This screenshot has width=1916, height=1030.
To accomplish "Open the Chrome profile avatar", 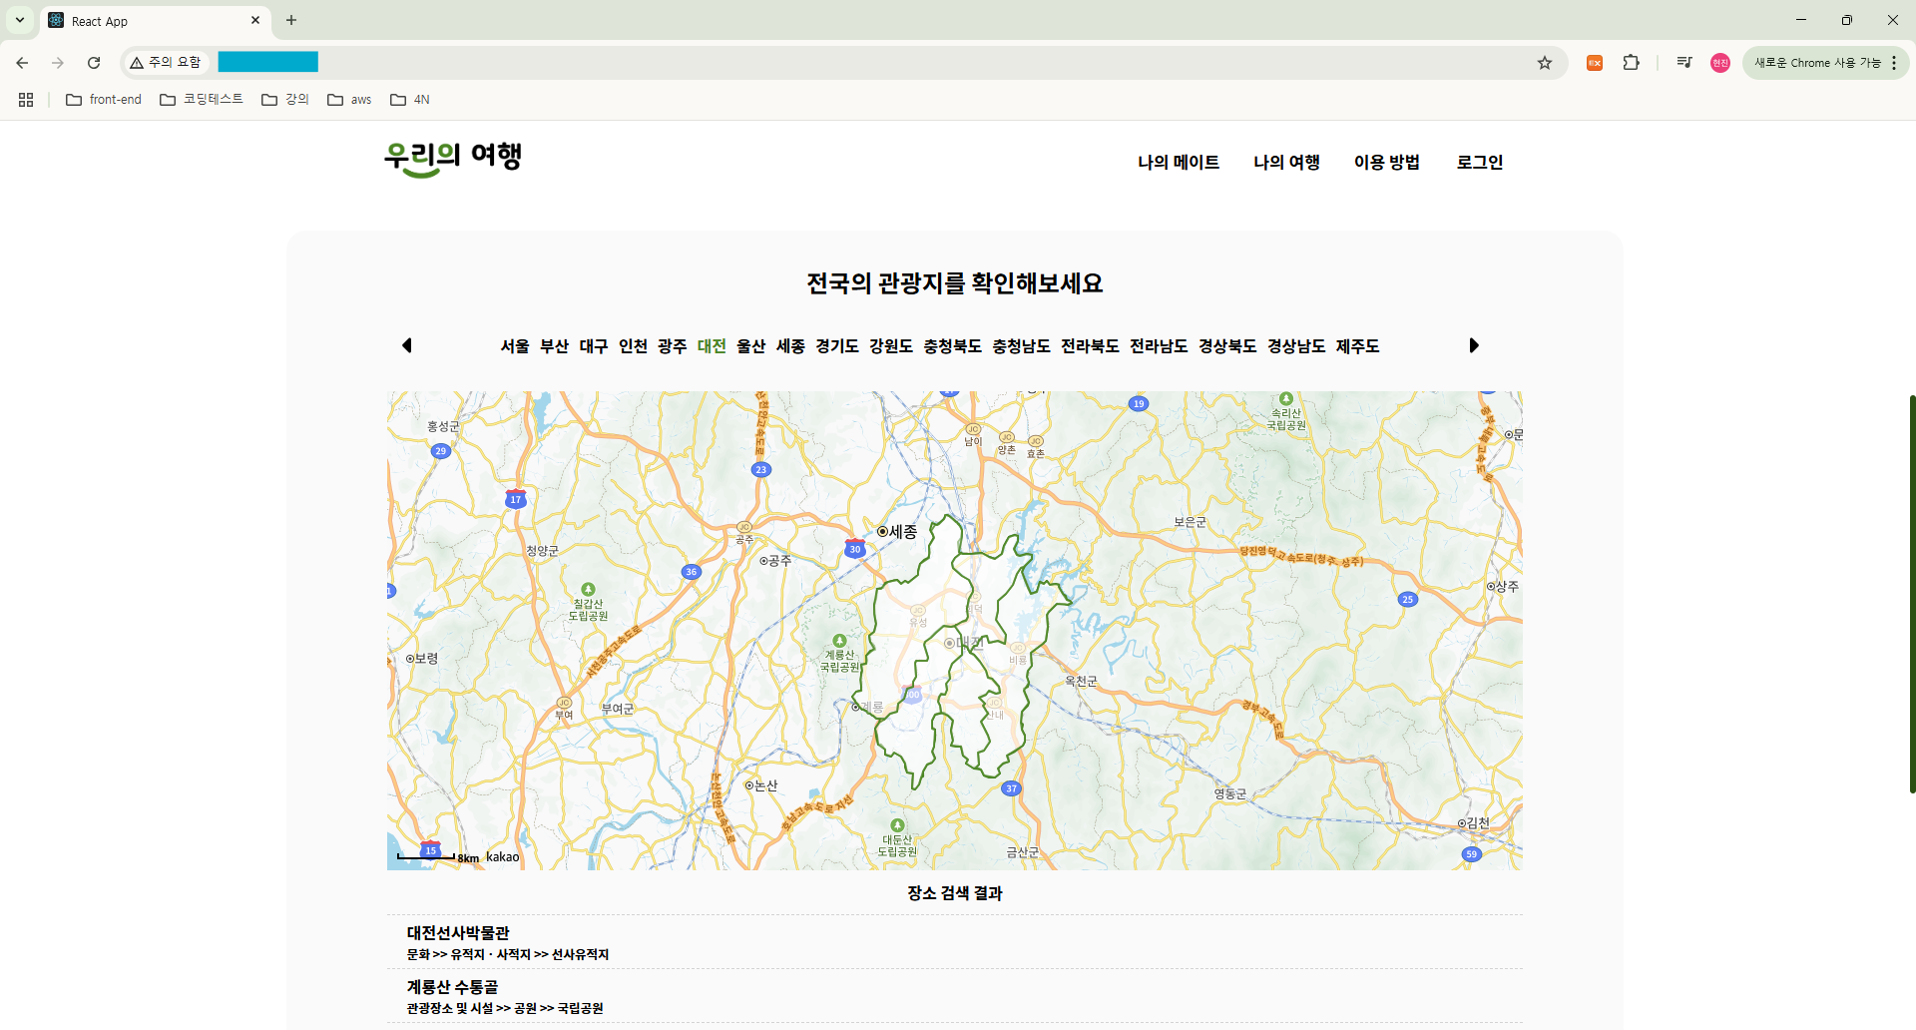I will coord(1720,63).
